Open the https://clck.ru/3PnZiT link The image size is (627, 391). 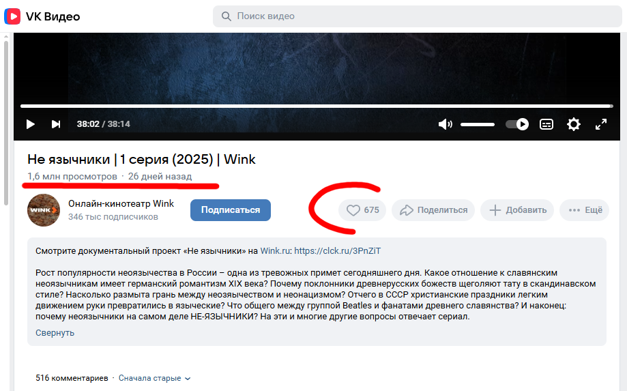click(x=338, y=251)
